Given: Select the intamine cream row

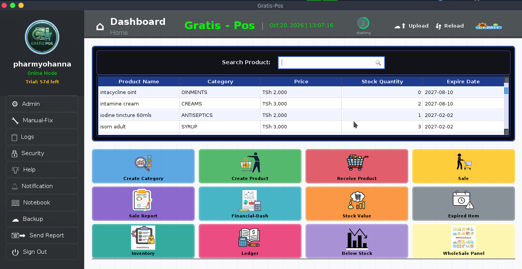Looking at the screenshot, I should pyautogui.click(x=301, y=104).
